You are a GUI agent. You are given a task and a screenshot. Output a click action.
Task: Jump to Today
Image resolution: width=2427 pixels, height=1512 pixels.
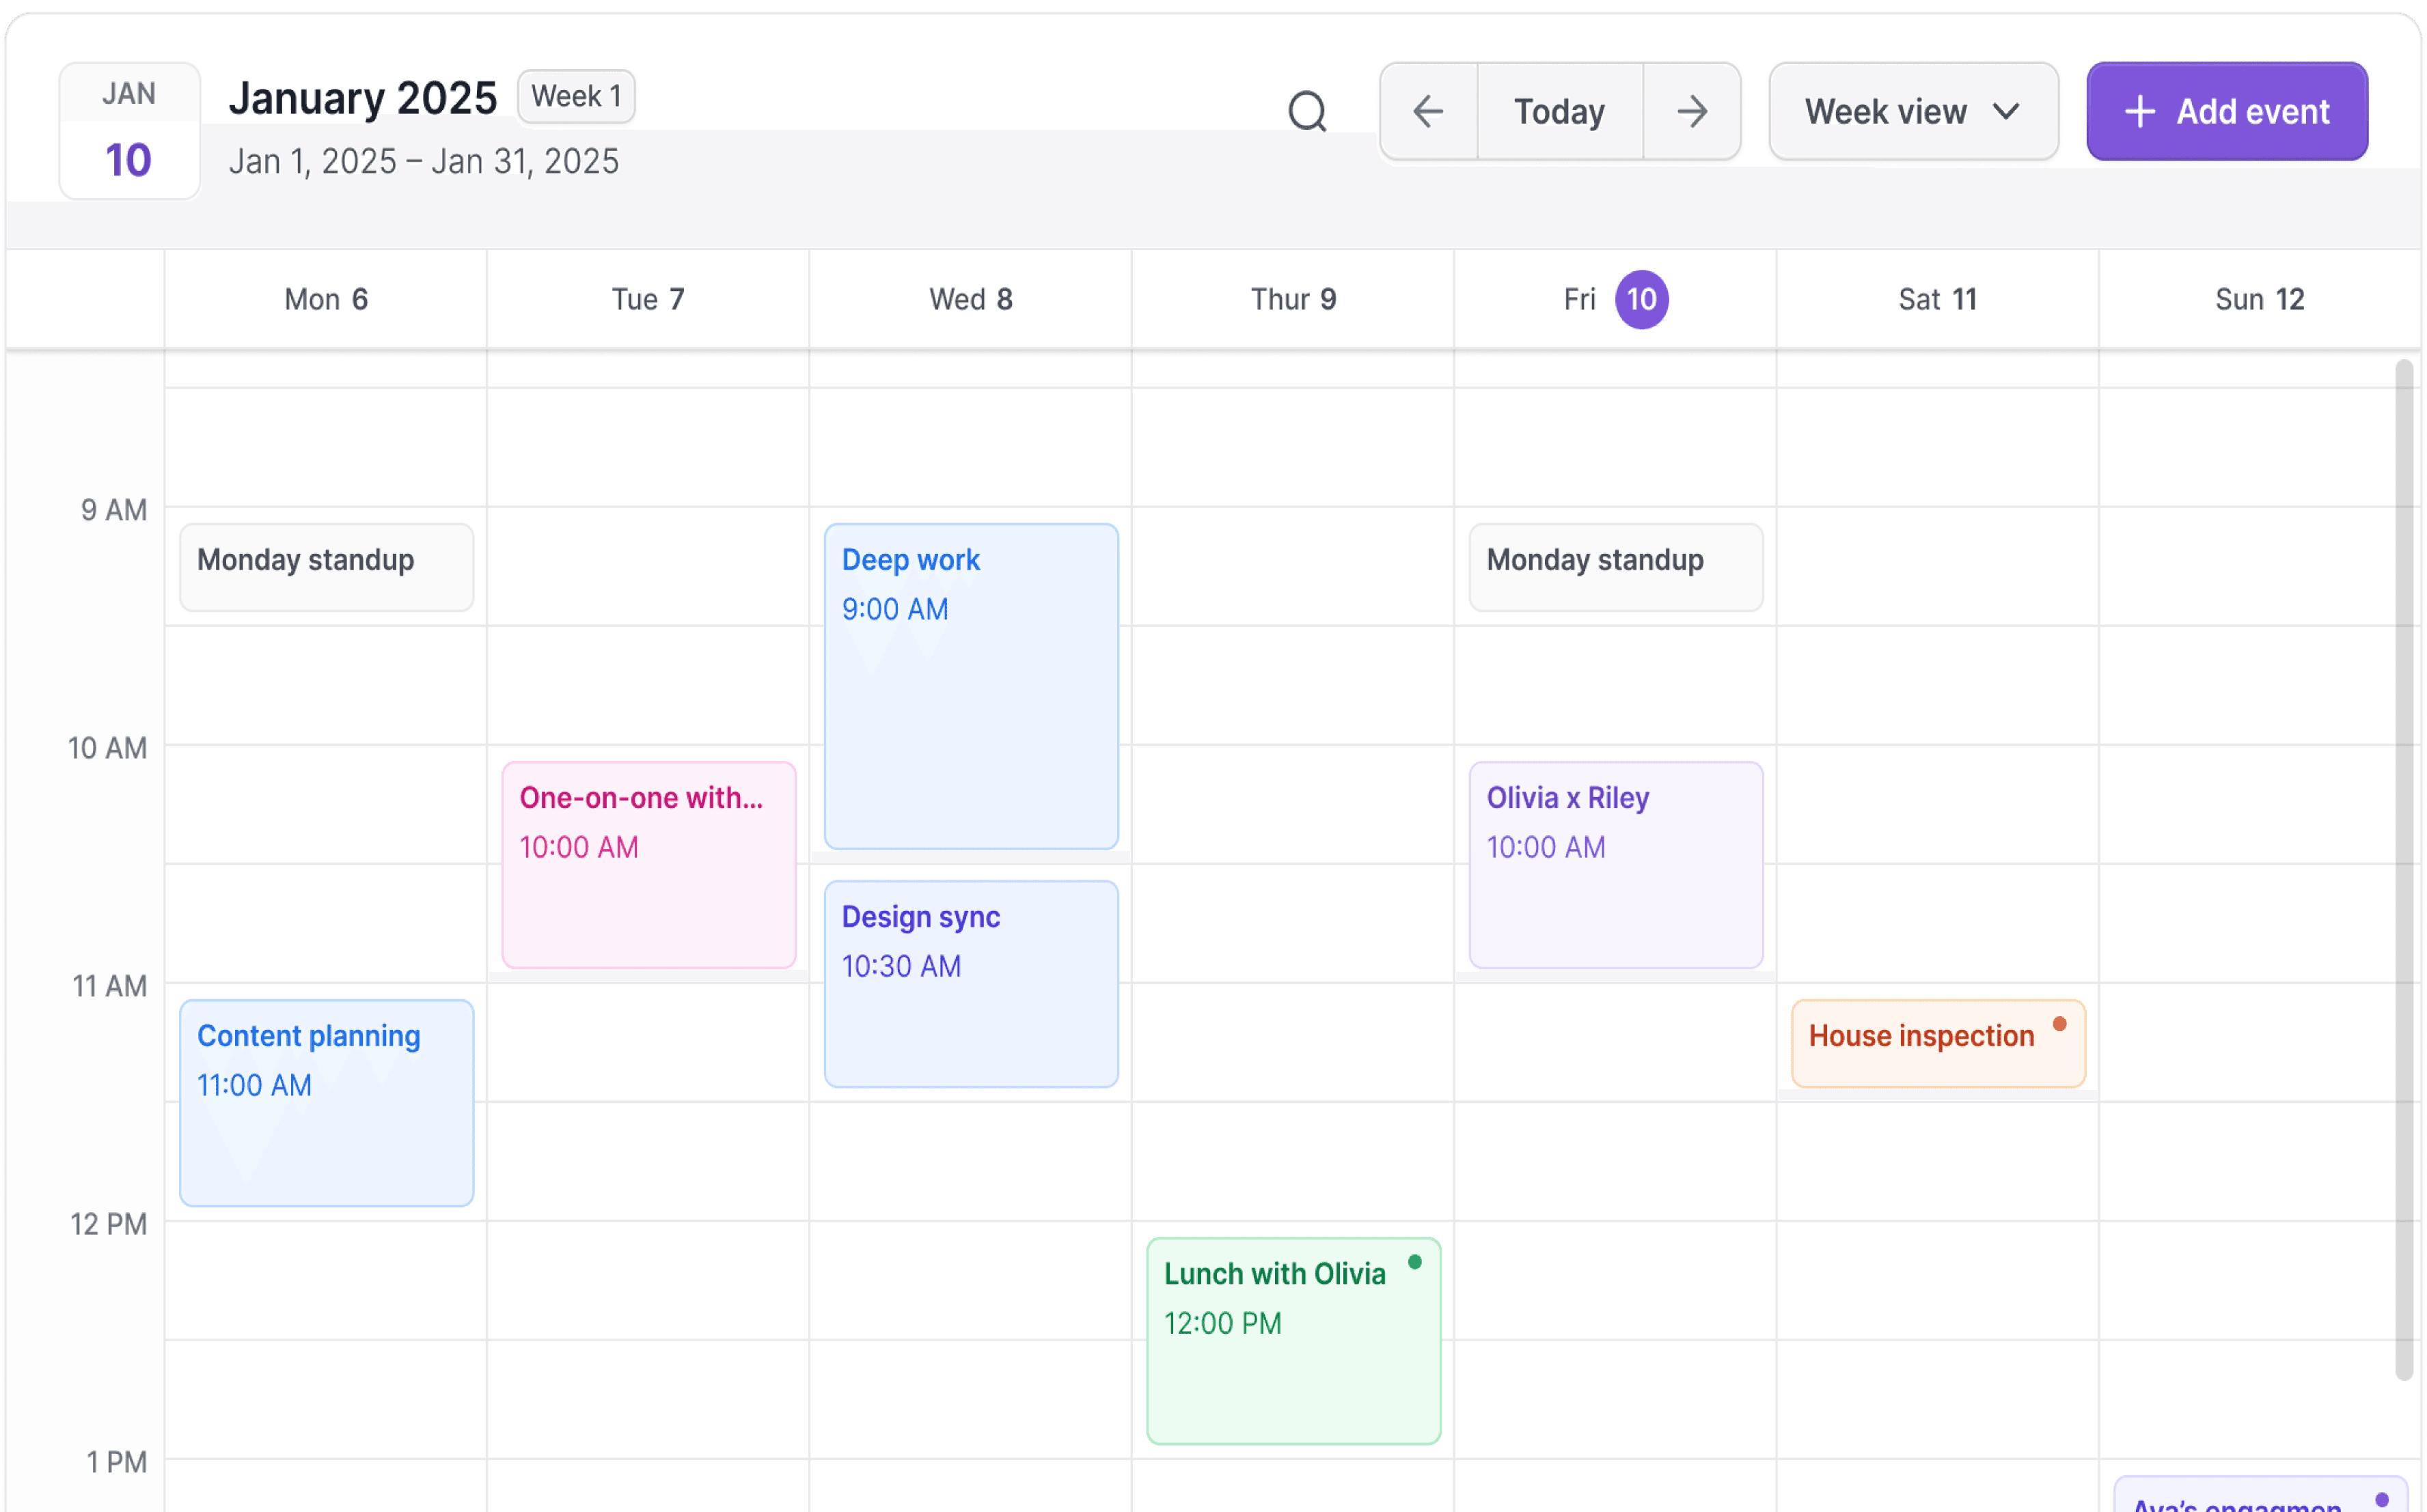[1559, 111]
